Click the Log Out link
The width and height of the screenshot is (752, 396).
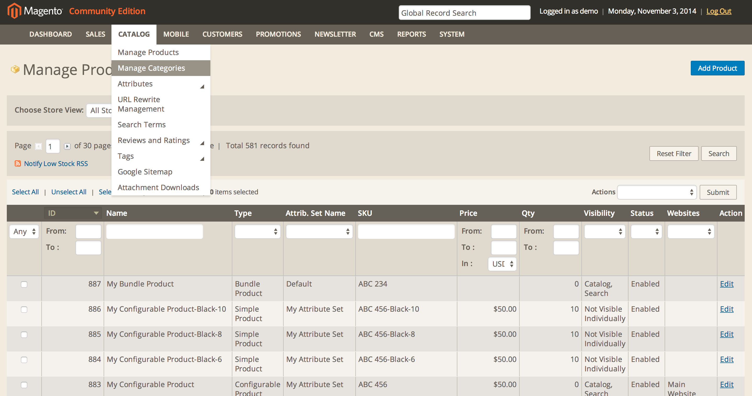point(719,11)
